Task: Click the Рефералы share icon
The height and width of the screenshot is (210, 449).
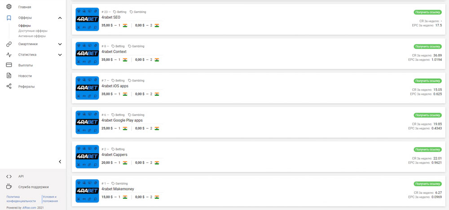Action: [x=9, y=86]
